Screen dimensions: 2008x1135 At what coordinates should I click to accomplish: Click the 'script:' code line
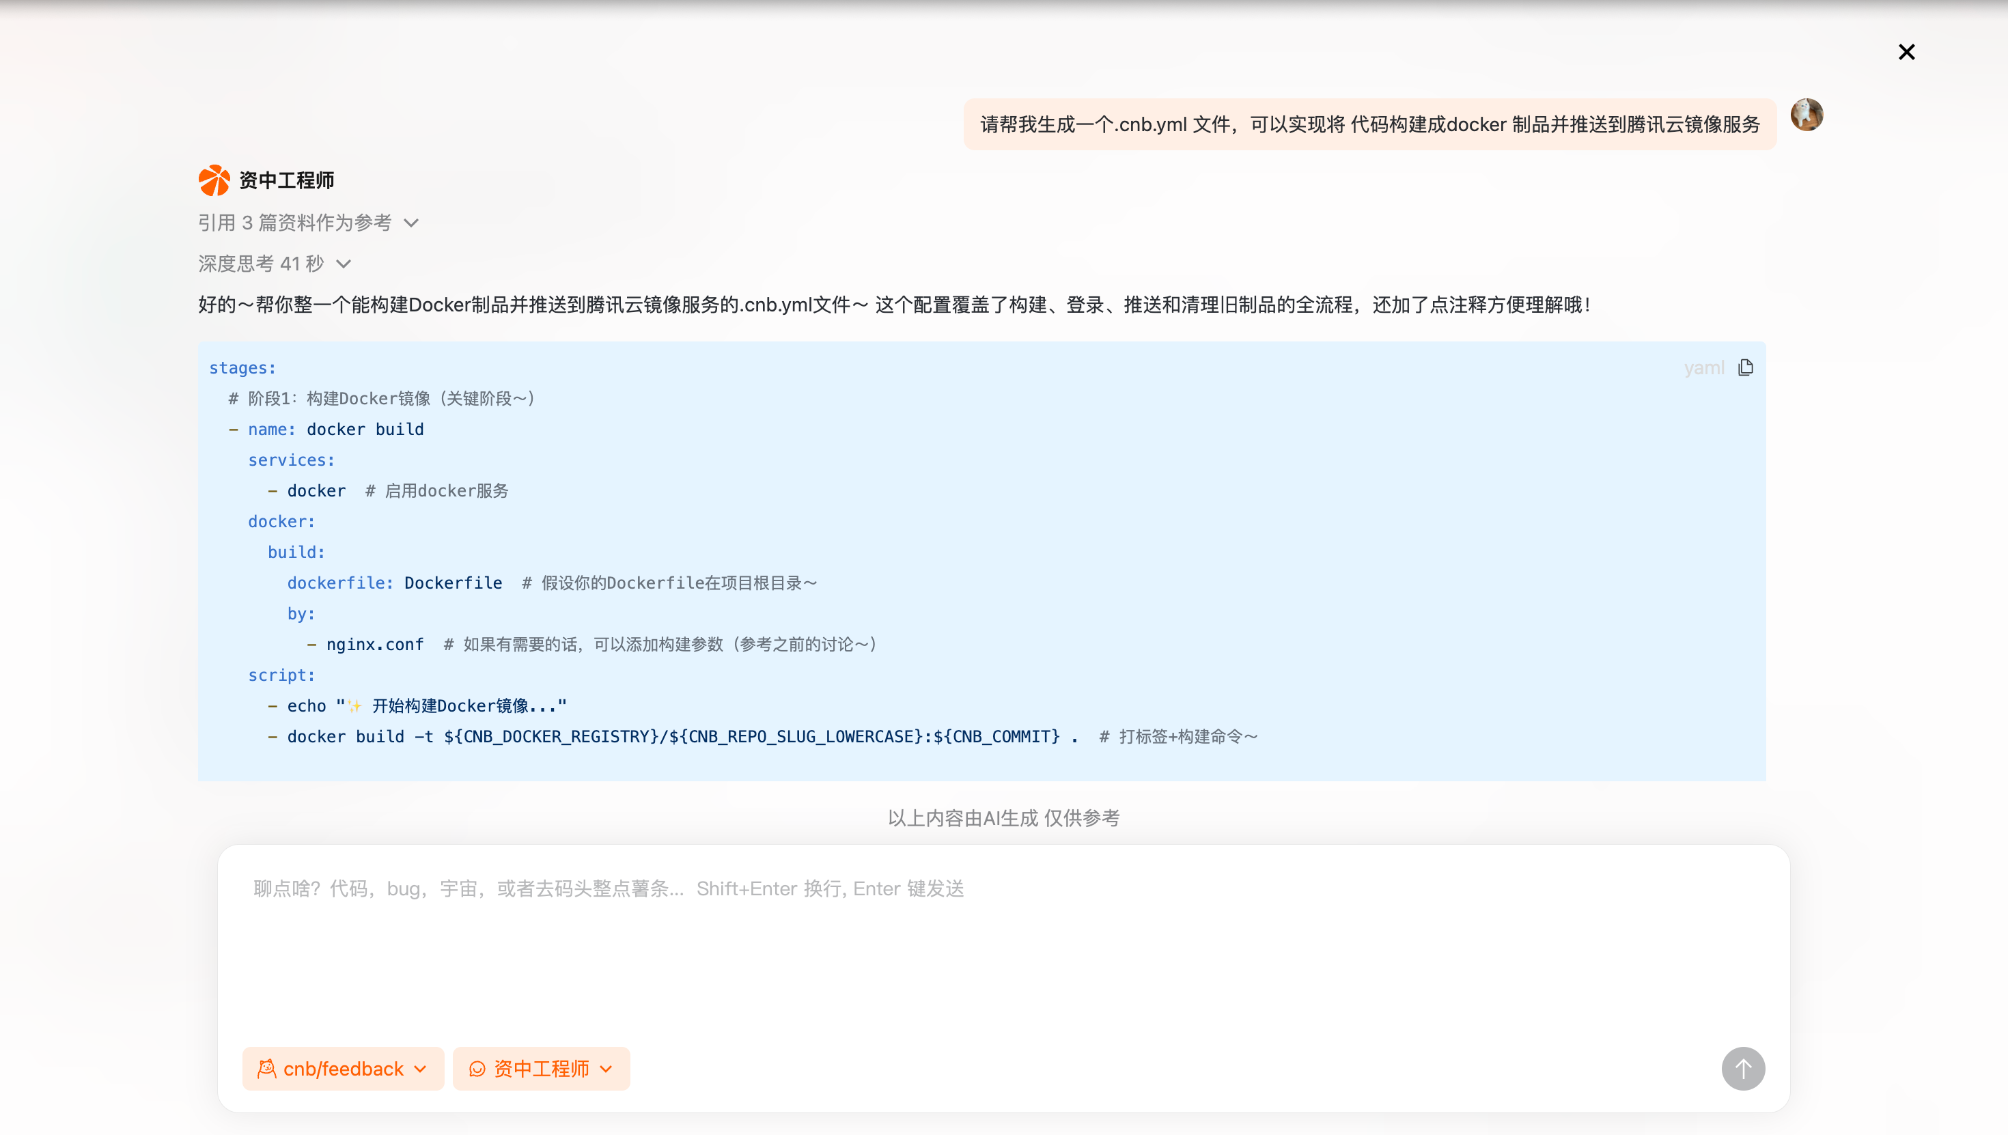coord(281,675)
